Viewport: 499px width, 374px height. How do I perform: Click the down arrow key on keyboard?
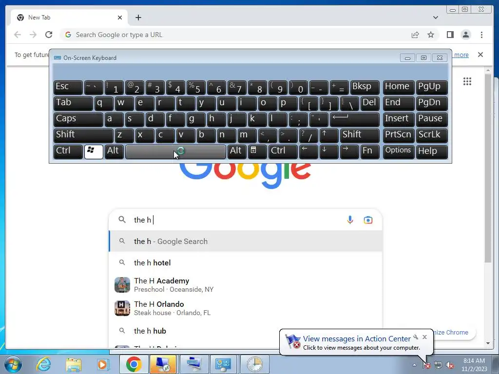tap(329, 151)
